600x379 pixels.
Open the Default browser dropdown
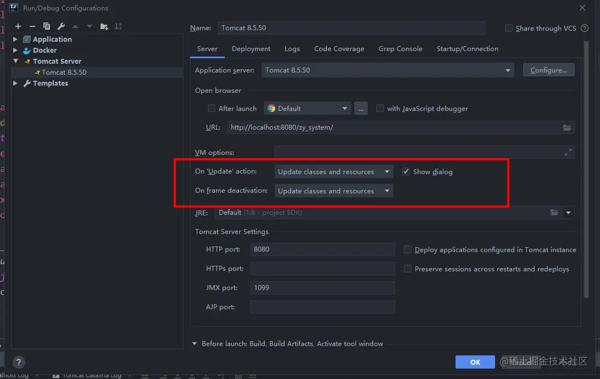click(x=307, y=109)
